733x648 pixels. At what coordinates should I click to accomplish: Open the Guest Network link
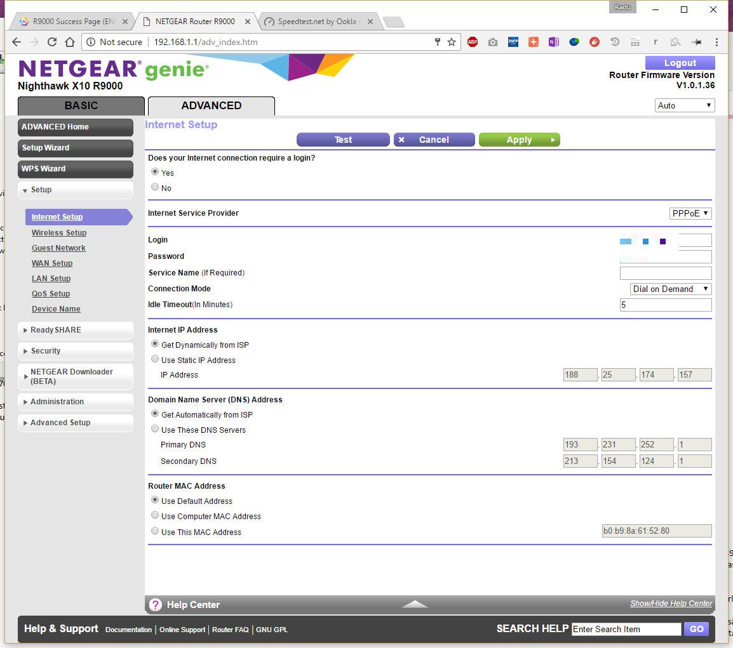(58, 248)
